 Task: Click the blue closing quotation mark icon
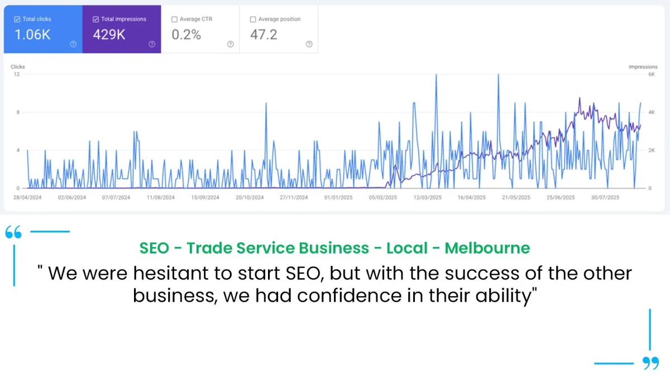click(x=651, y=364)
